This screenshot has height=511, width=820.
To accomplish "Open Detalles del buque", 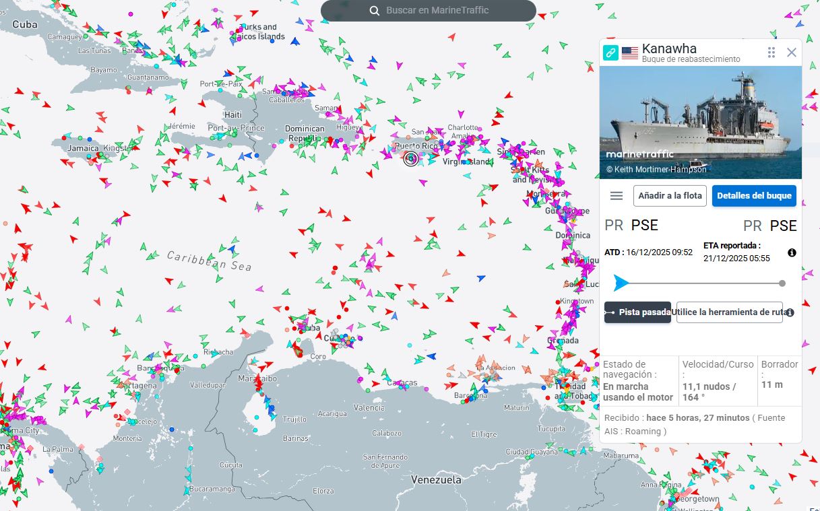I will (754, 196).
